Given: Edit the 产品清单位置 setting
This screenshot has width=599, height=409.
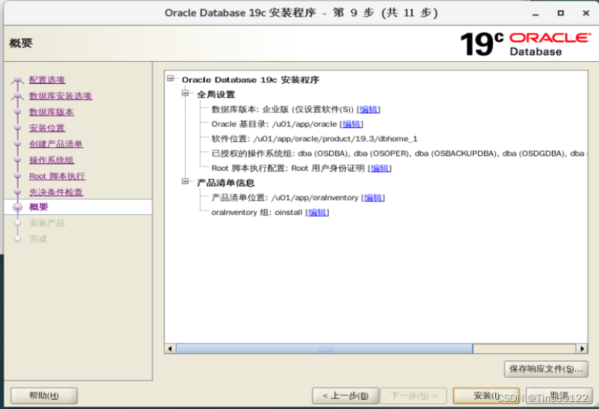Looking at the screenshot, I should coord(373,198).
